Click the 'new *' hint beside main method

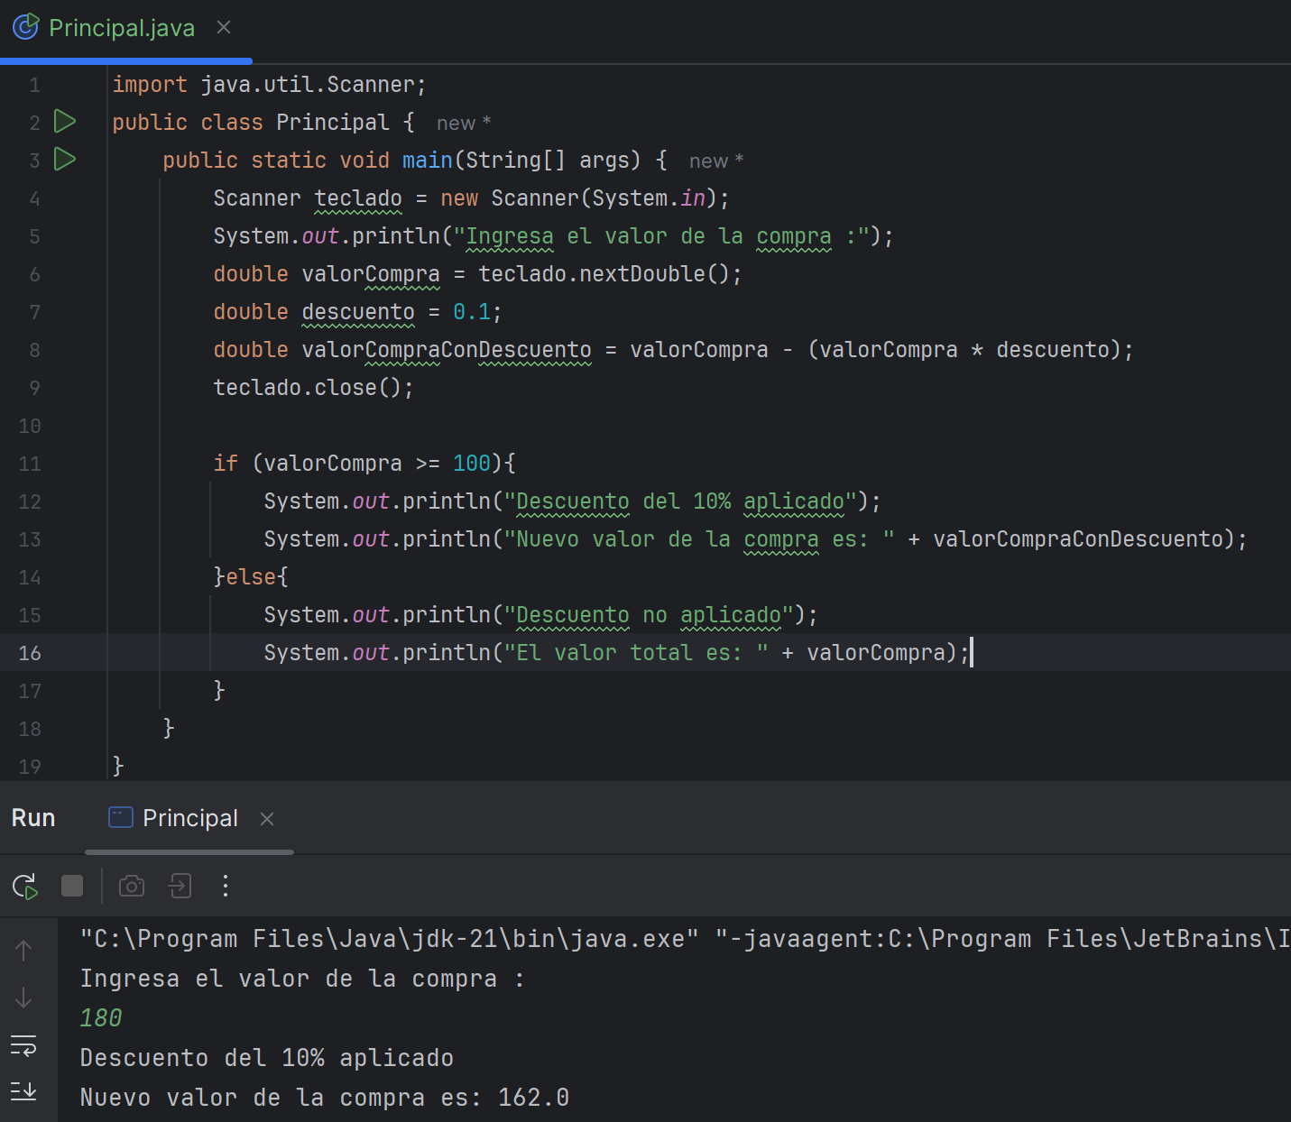tap(716, 161)
